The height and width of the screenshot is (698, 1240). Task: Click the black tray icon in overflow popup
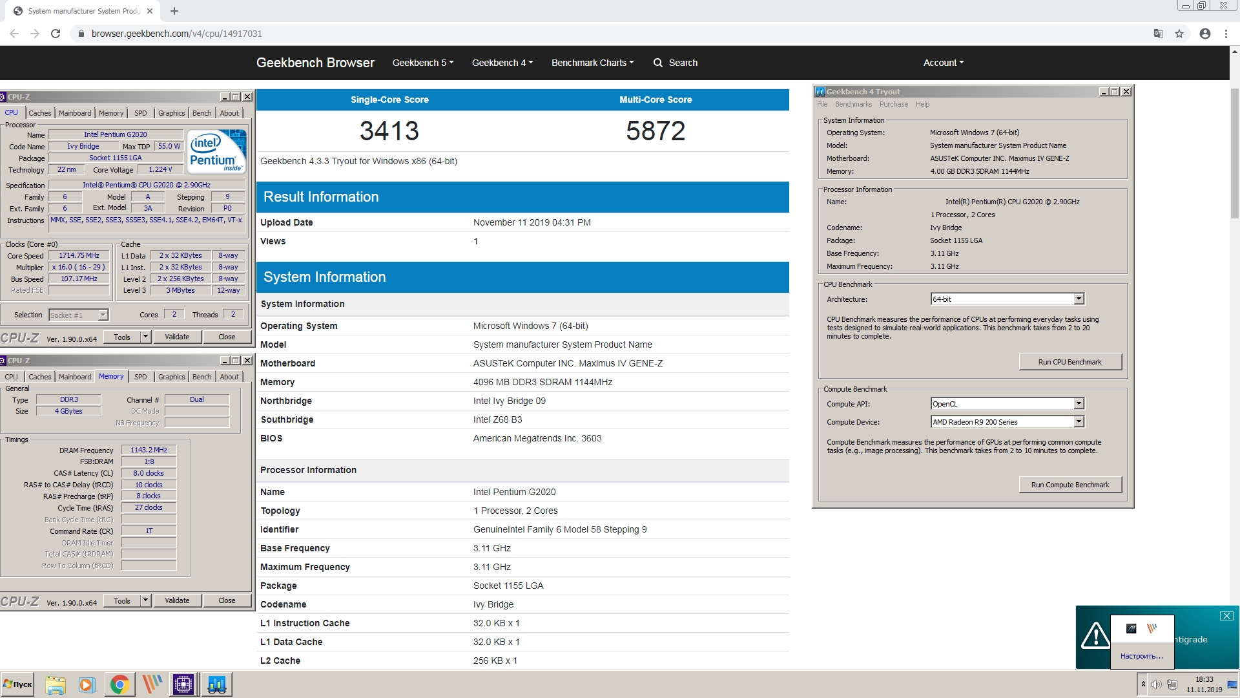click(x=1131, y=628)
